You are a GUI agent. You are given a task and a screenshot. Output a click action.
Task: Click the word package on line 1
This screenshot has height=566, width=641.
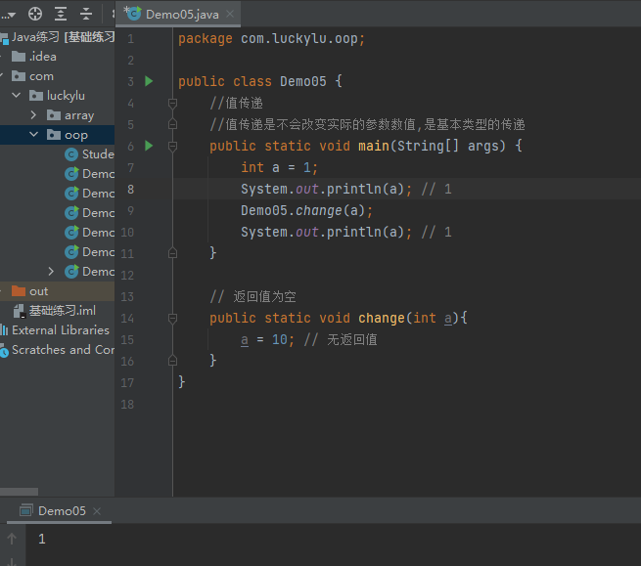coord(206,39)
